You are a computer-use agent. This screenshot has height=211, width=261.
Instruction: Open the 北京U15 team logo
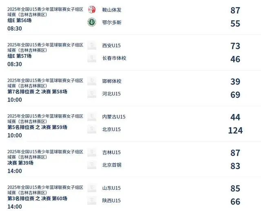coord(92,129)
